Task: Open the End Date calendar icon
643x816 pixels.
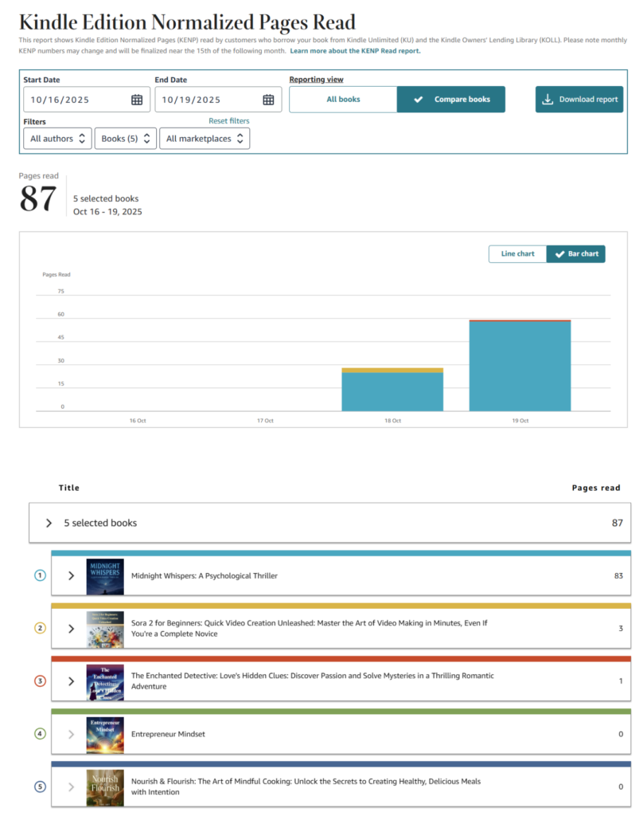Action: coord(269,100)
